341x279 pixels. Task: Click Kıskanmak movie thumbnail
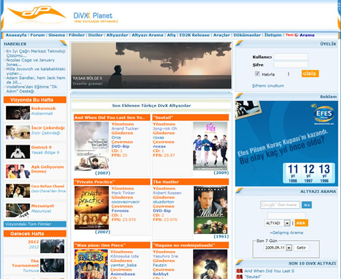click(18, 113)
